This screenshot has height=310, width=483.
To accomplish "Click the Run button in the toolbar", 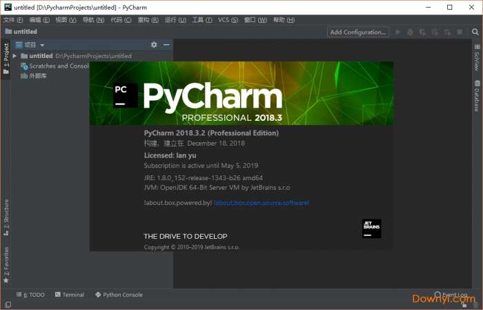I will click(397, 32).
